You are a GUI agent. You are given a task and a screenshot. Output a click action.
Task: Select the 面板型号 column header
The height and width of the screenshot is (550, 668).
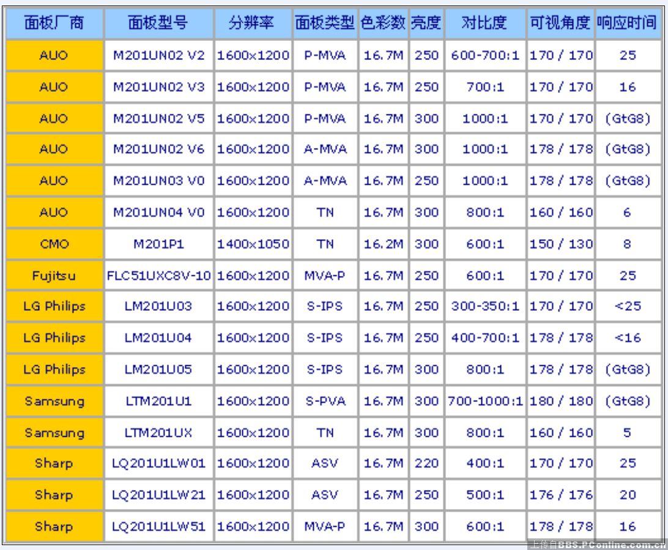pos(158,23)
